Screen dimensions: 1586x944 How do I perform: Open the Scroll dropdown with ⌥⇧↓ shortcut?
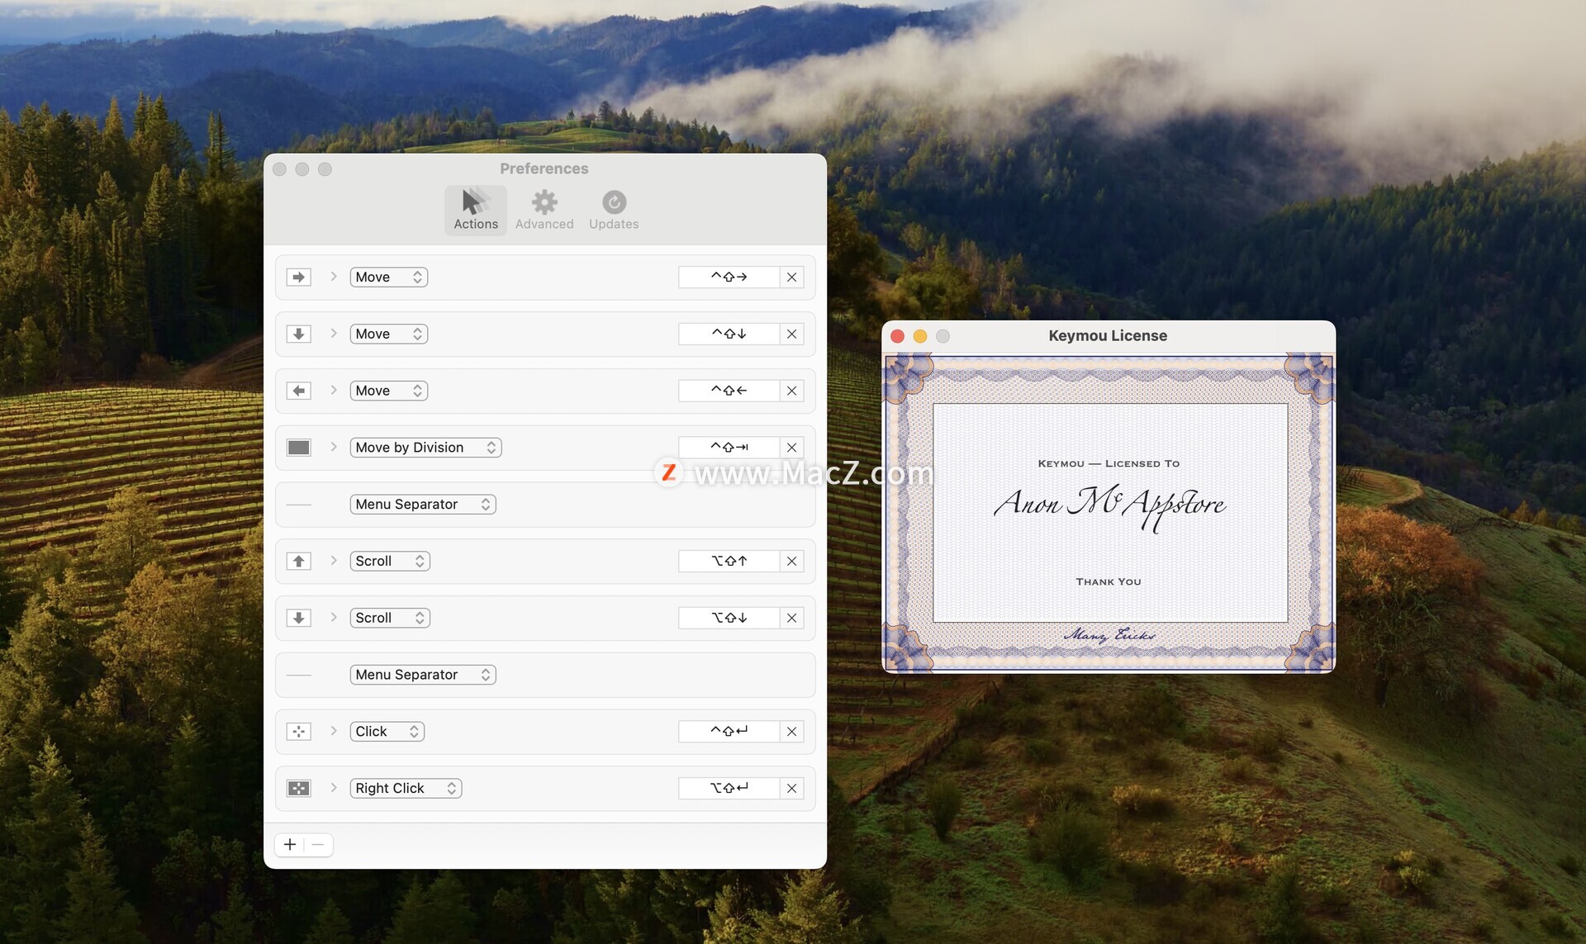(390, 618)
